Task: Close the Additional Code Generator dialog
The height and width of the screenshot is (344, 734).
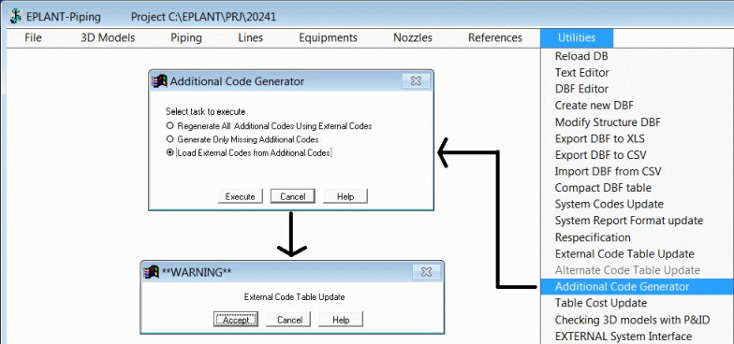Action: click(416, 81)
